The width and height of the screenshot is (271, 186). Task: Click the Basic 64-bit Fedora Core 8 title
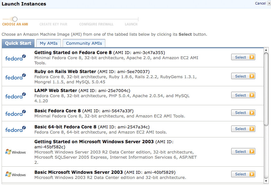pos(65,127)
